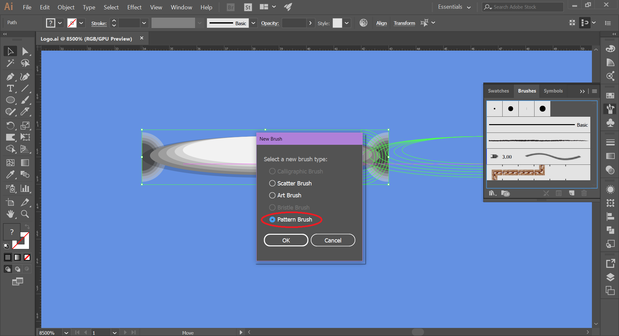The image size is (619, 336).
Task: Select the Type tool
Action: click(10, 88)
